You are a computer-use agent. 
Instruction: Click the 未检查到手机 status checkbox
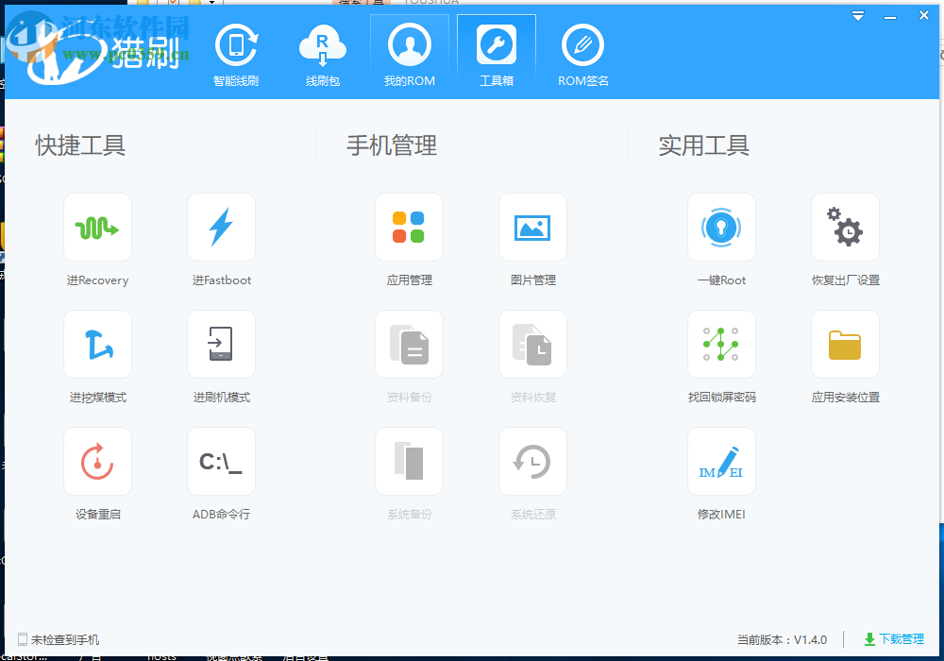point(16,639)
